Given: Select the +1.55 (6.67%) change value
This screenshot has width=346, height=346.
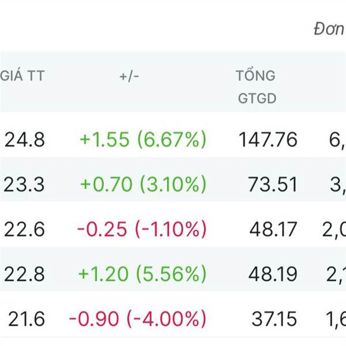Looking at the screenshot, I should pos(143,139).
